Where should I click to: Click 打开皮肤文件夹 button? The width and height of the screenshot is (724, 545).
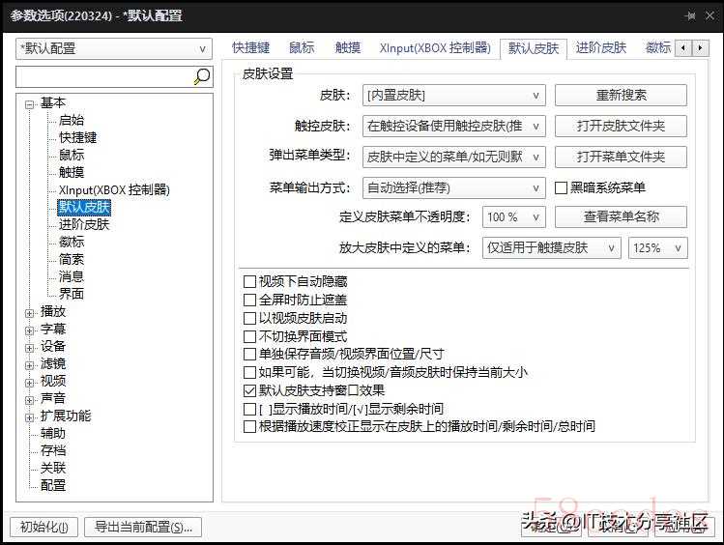point(621,126)
